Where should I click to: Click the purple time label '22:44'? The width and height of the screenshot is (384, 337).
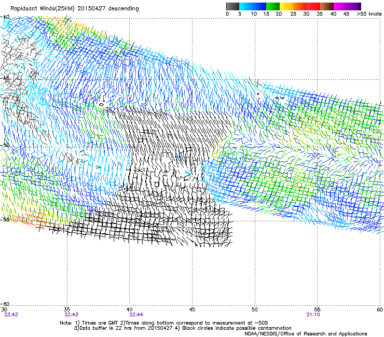click(x=136, y=315)
